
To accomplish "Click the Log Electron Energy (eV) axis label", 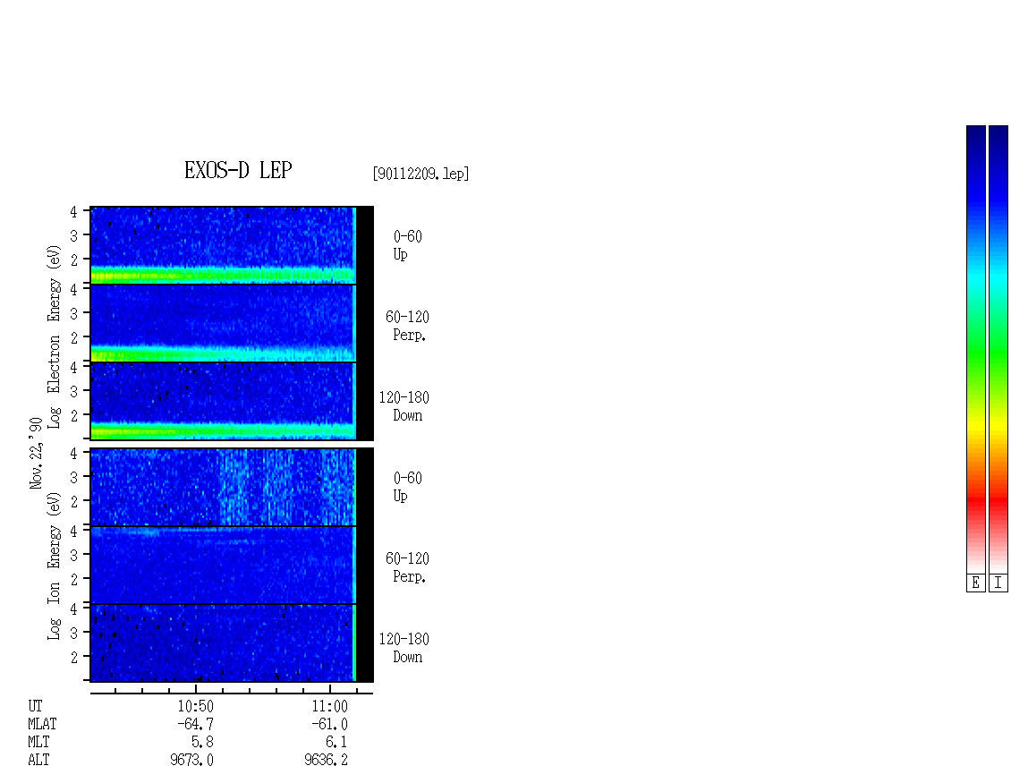I will [x=54, y=336].
